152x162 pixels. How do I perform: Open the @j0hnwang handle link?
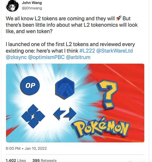(32, 8)
